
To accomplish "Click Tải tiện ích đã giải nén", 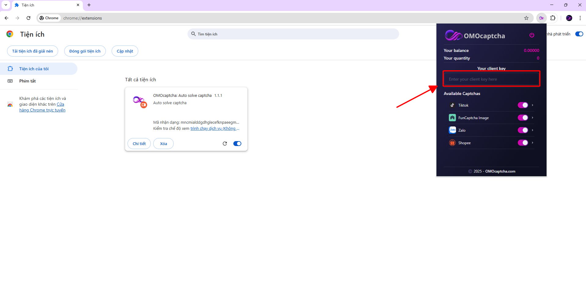I will point(32,51).
